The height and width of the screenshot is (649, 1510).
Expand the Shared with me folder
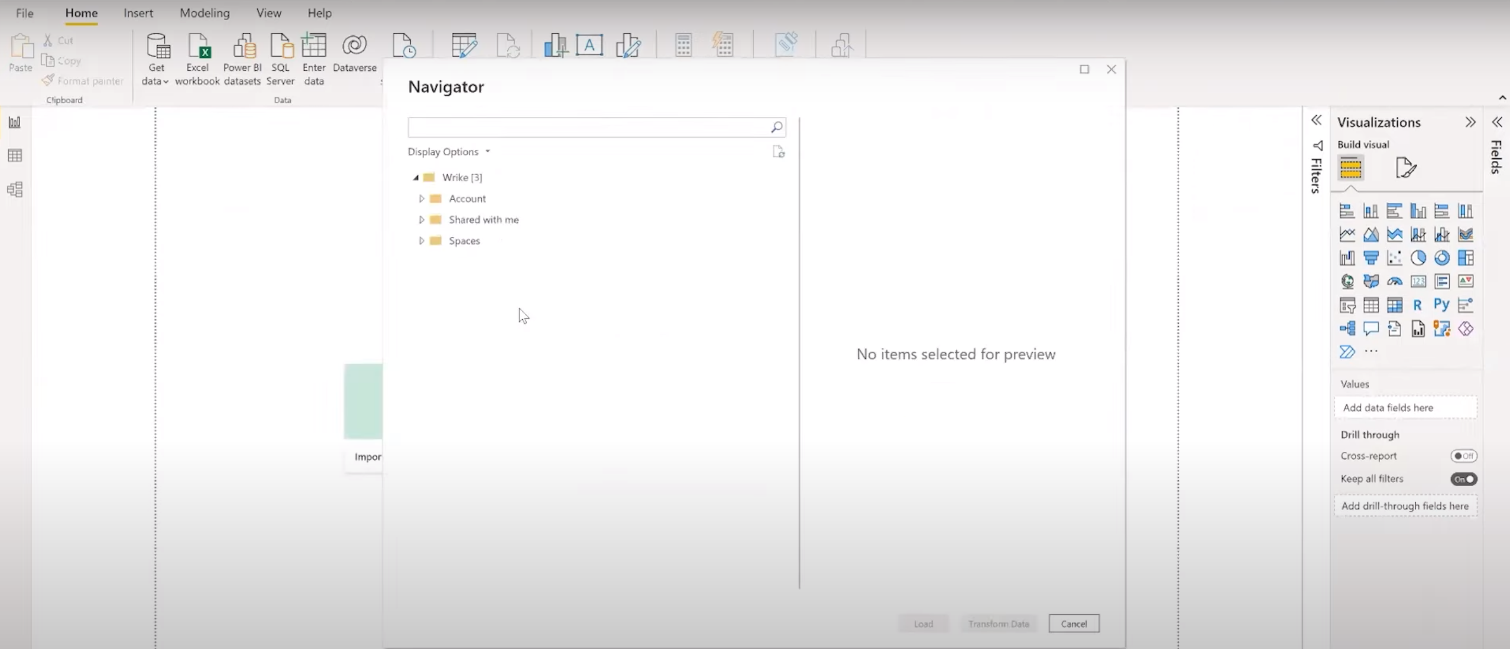point(422,220)
